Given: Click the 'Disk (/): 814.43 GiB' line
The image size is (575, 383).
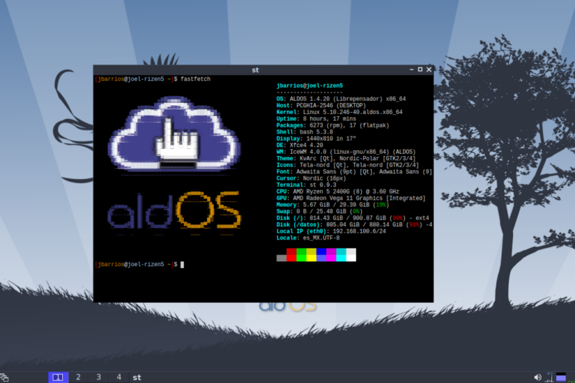Looking at the screenshot, I should [353, 218].
